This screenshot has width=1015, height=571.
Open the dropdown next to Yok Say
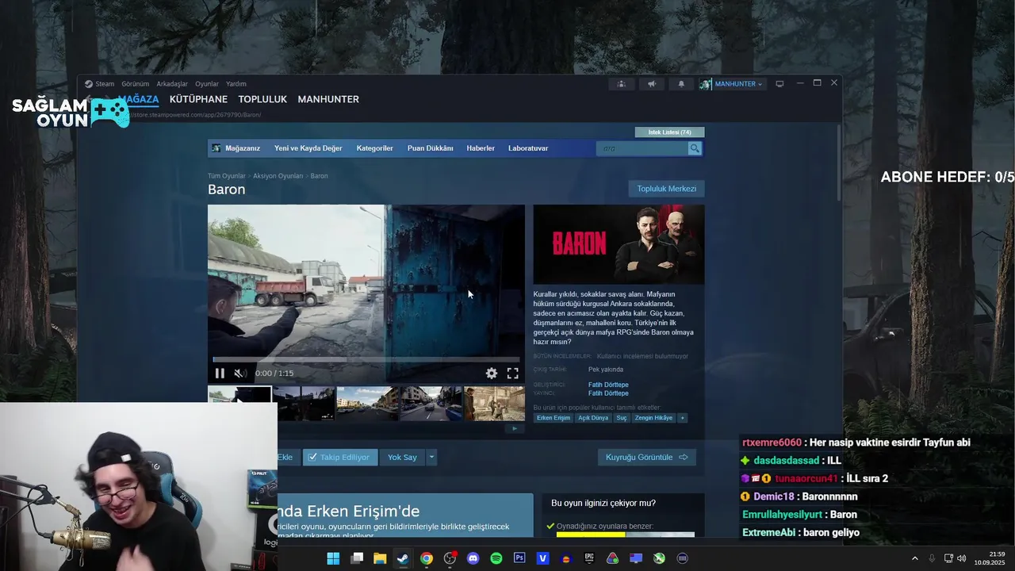pyautogui.click(x=431, y=458)
